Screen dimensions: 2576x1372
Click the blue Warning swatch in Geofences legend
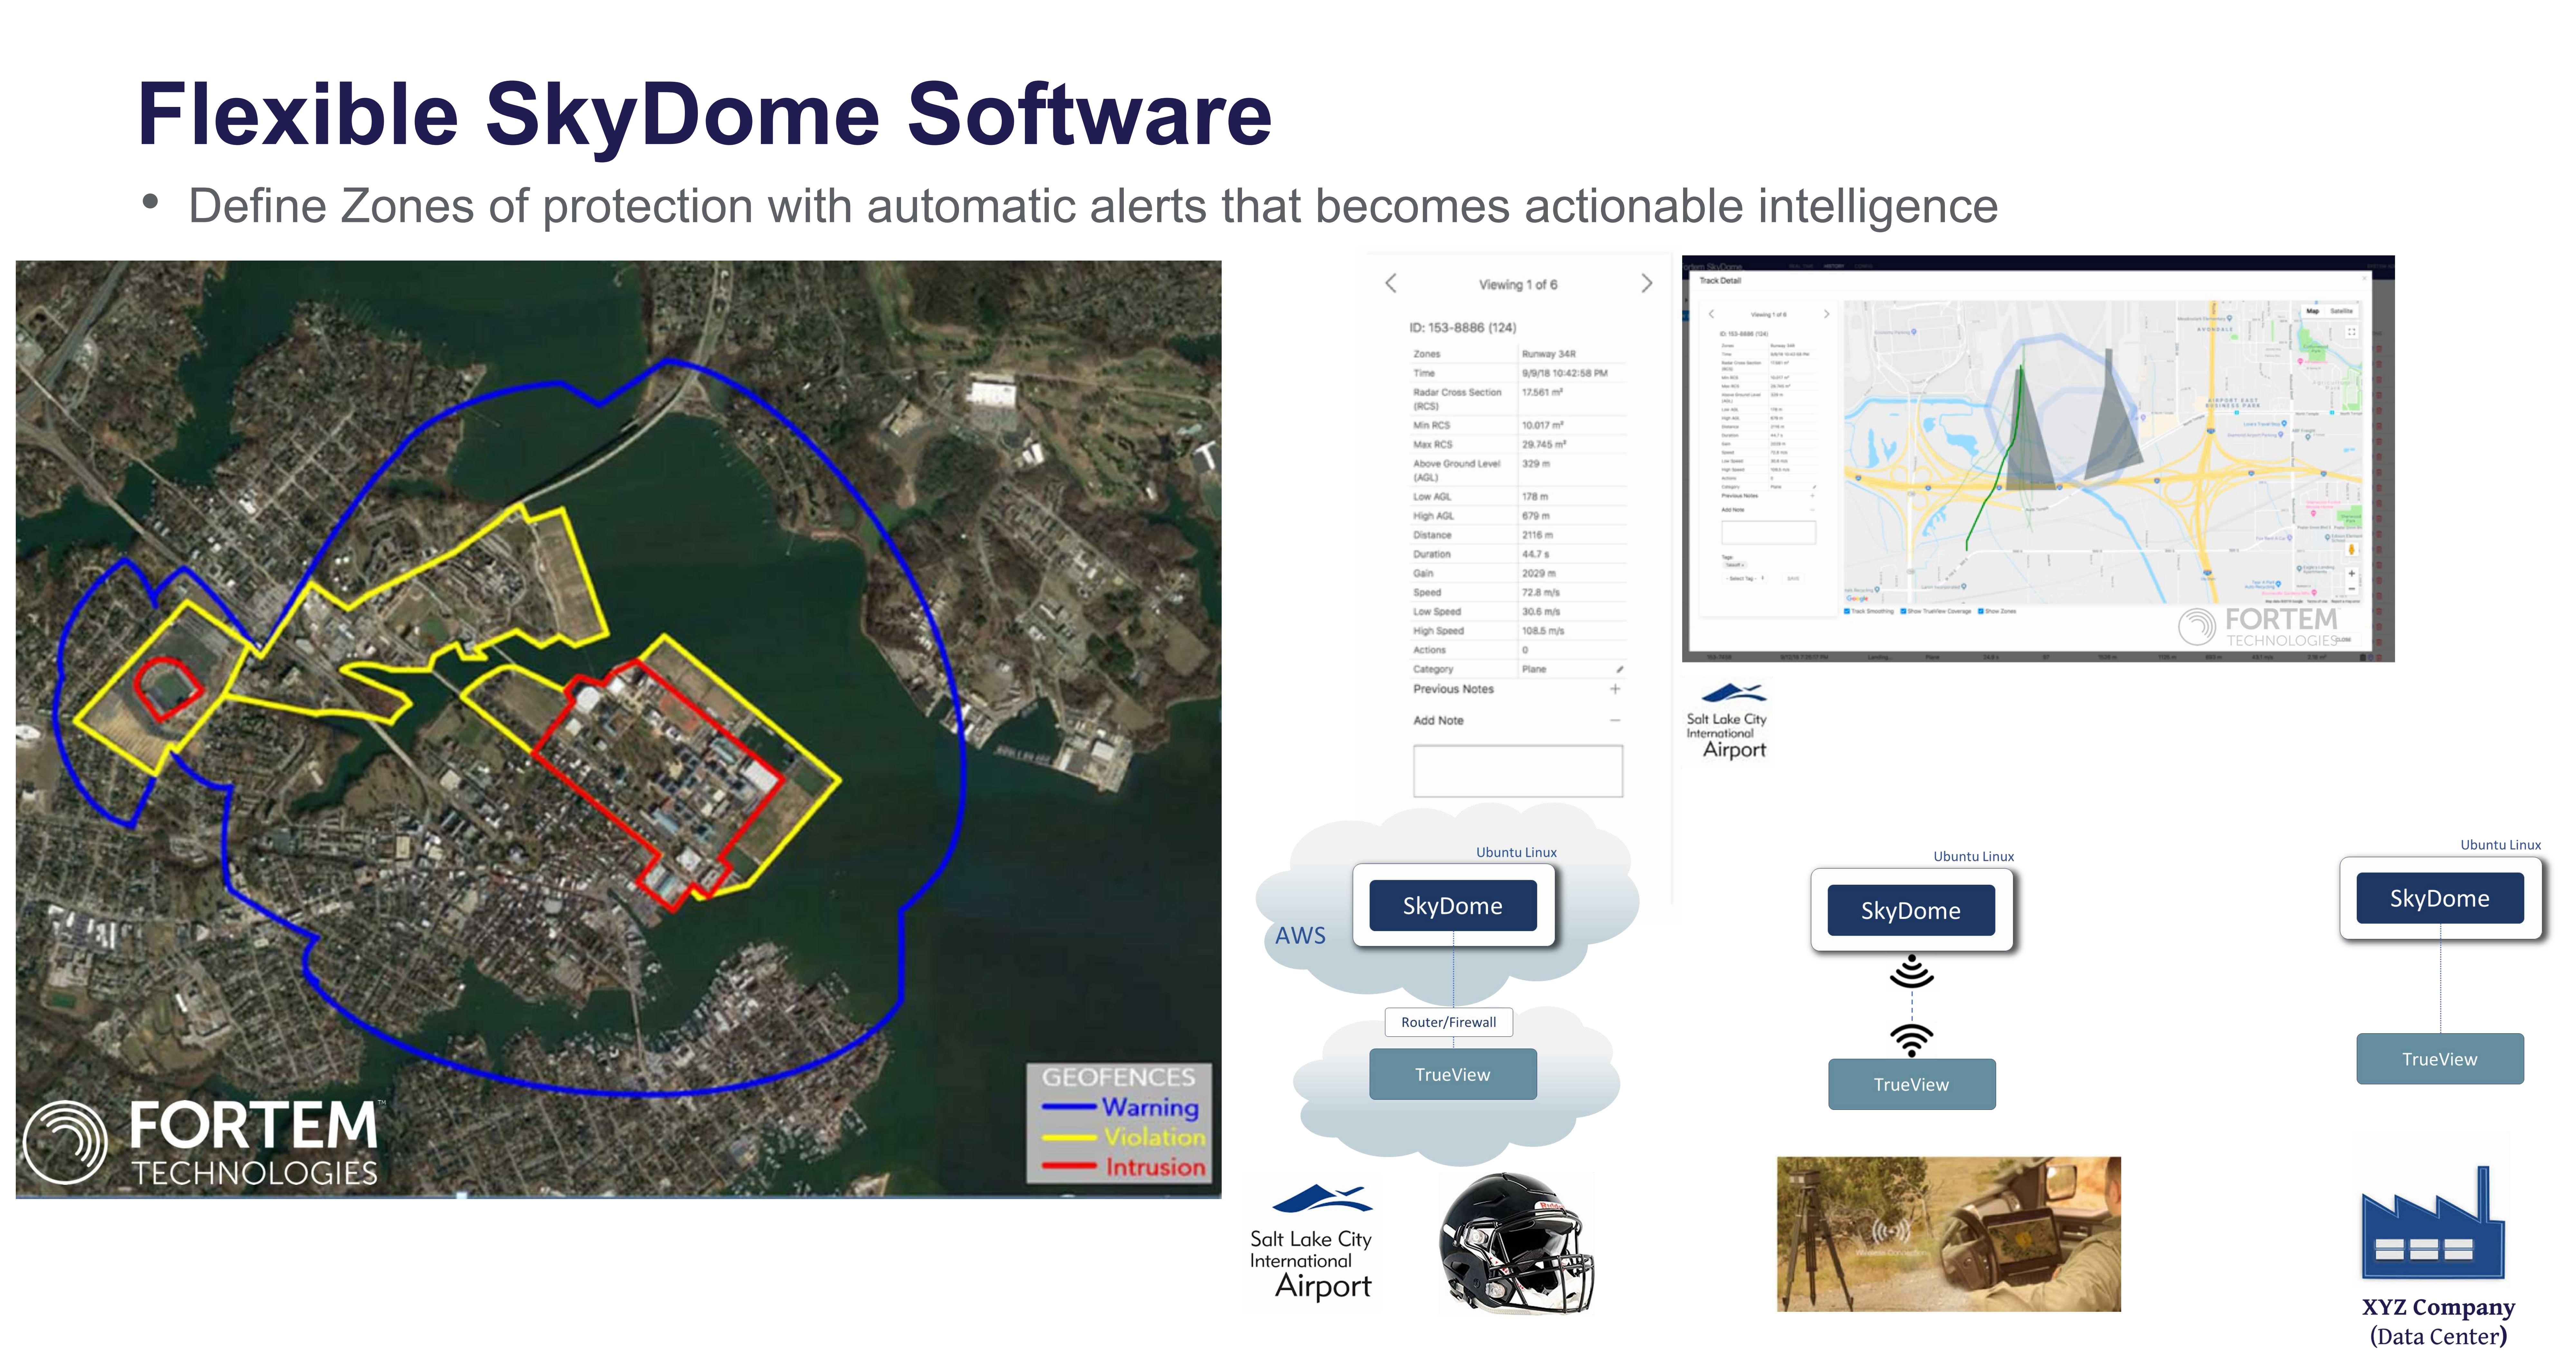pos(1069,1107)
